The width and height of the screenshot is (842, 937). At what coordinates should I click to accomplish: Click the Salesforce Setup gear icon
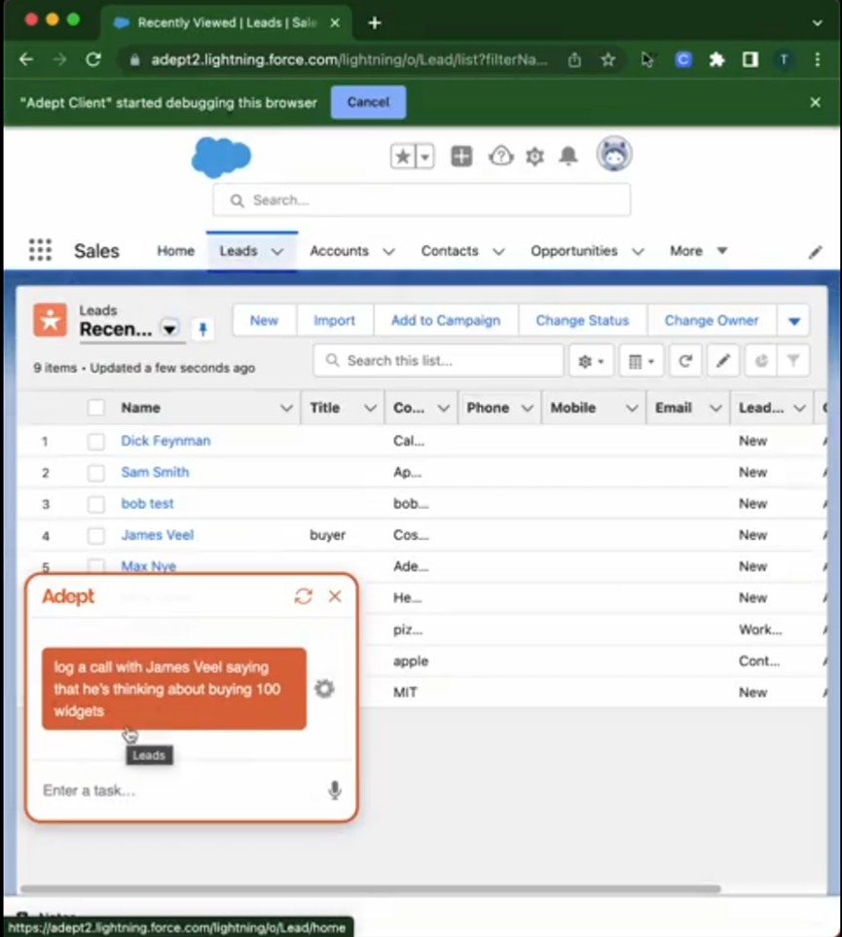click(x=534, y=157)
